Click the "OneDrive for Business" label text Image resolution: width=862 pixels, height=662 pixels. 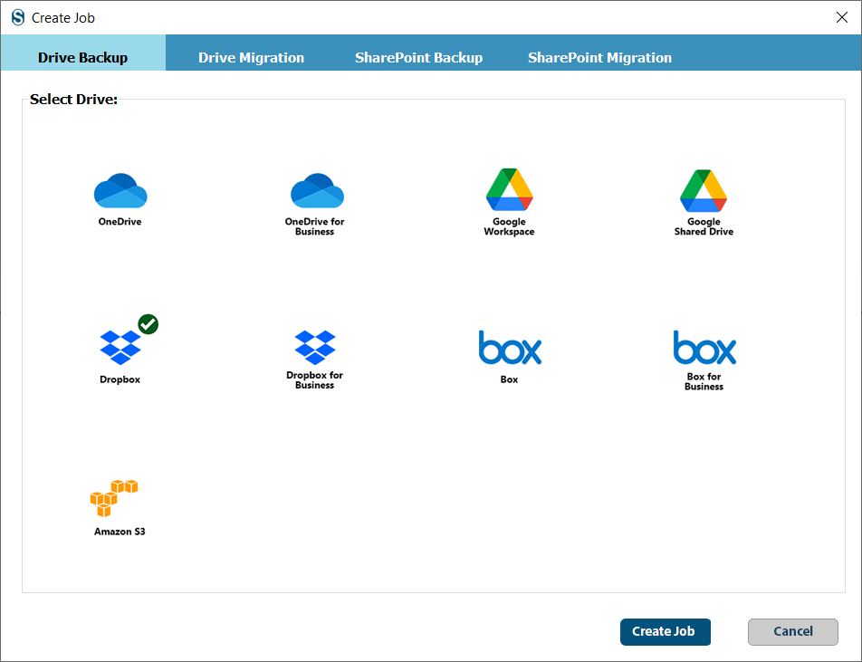tap(314, 226)
